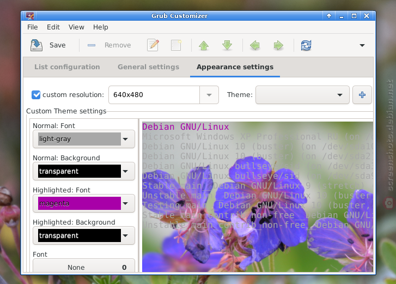396x284 pixels.
Task: Click the green right arrow icon
Action: pos(278,45)
